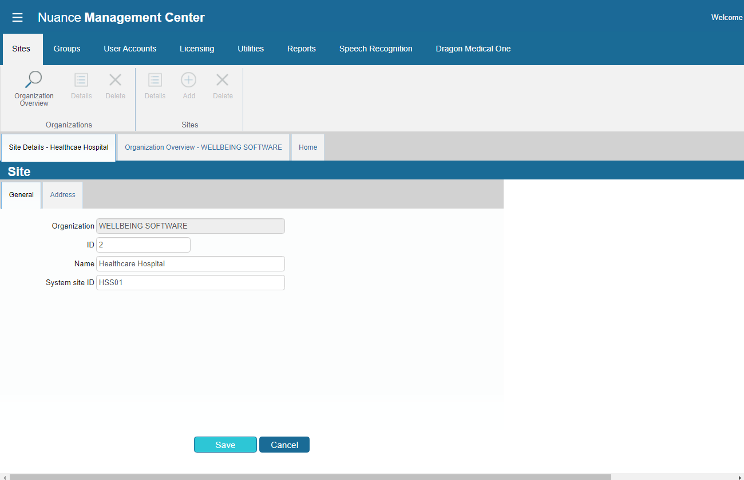This screenshot has height=480, width=744.
Task: Select Organizations Details icon
Action: point(81,80)
